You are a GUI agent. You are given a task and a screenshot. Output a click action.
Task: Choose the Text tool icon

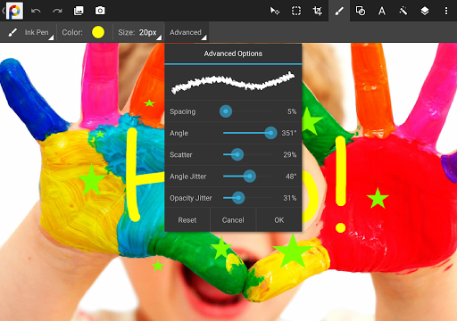(x=382, y=11)
